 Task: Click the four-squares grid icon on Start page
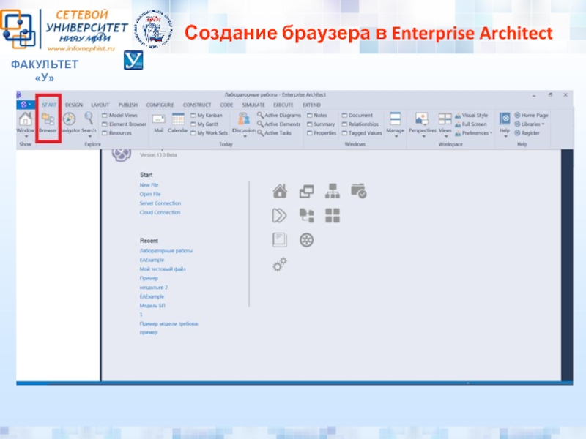click(333, 215)
